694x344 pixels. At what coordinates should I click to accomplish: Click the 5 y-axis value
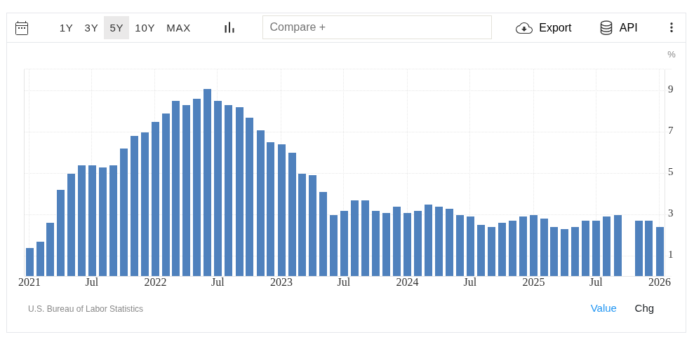671,172
